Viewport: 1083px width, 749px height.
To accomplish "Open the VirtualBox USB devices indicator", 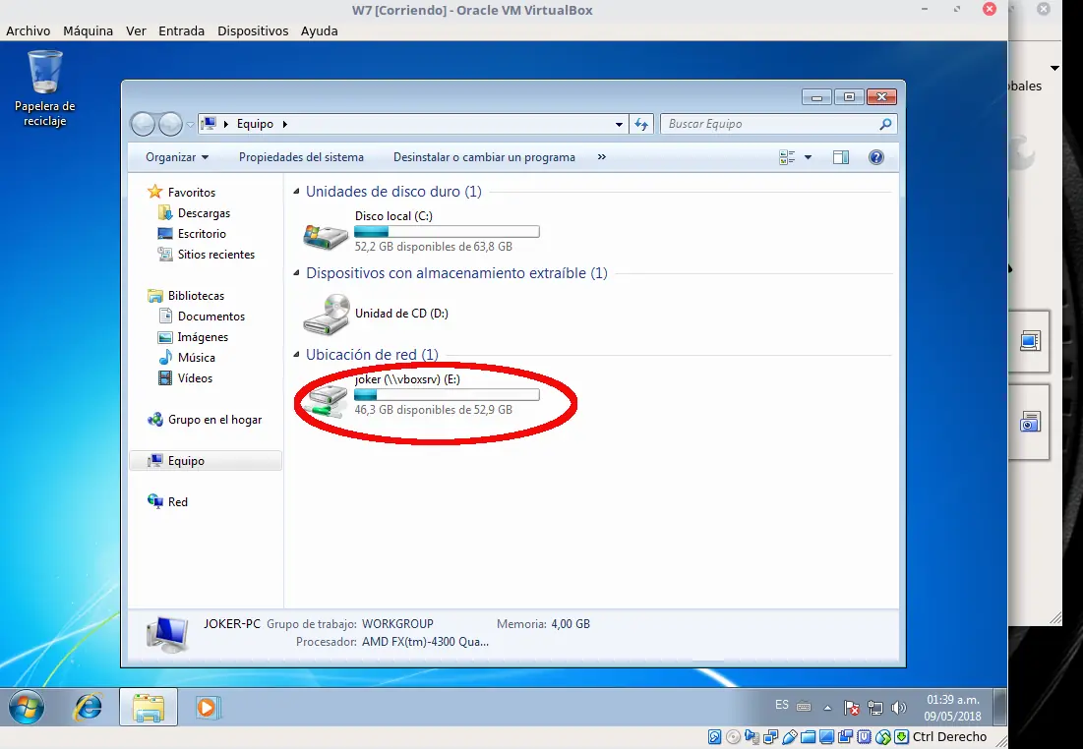I will [790, 736].
